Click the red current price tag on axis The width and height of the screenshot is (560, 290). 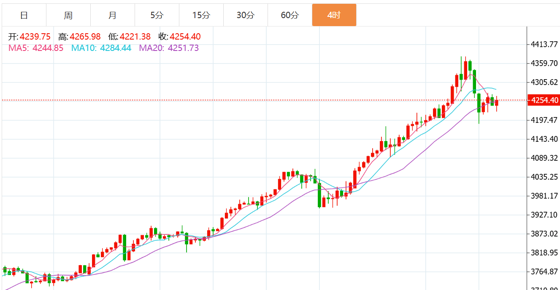click(x=544, y=100)
